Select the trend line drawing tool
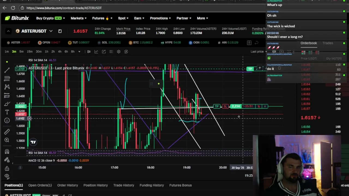This screenshot has height=196, width=349. pos(7,70)
